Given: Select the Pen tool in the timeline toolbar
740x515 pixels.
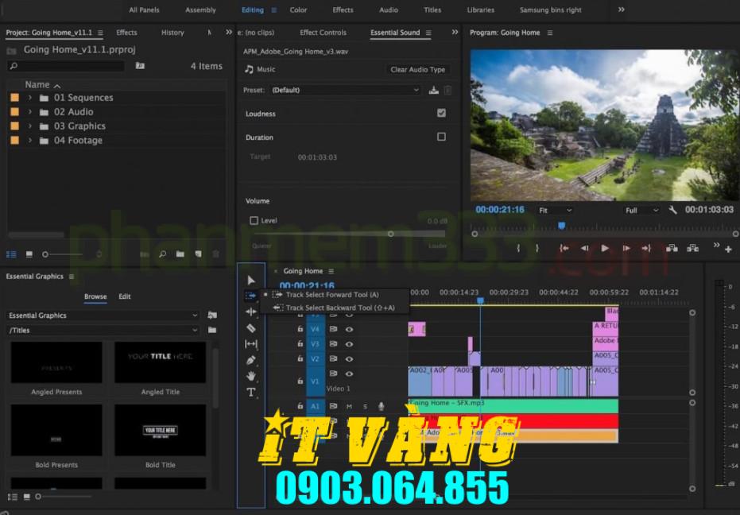Looking at the screenshot, I should click(x=251, y=359).
